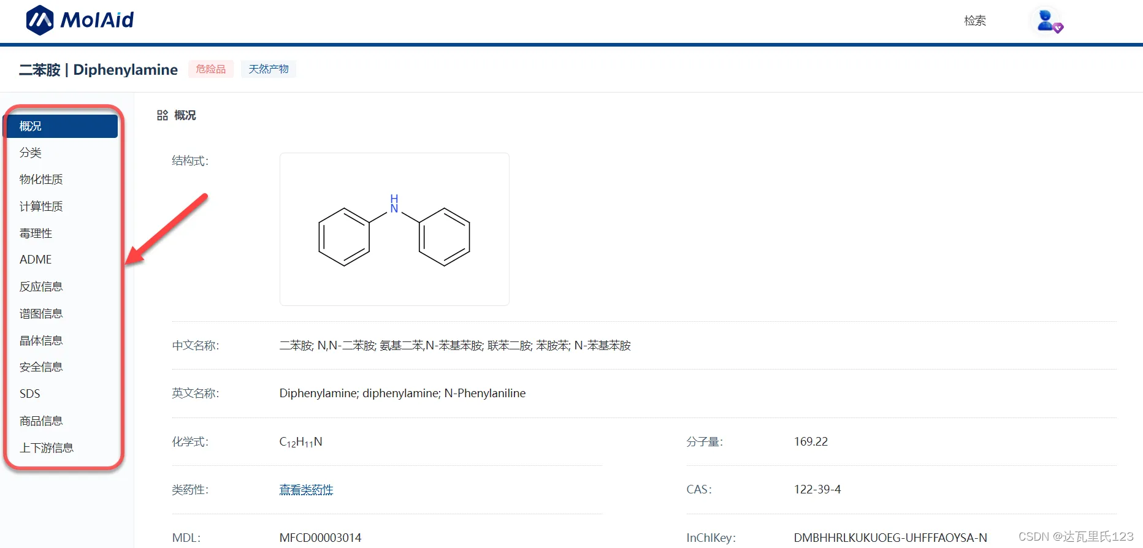Click the grid icon beside 概况 heading

click(162, 115)
